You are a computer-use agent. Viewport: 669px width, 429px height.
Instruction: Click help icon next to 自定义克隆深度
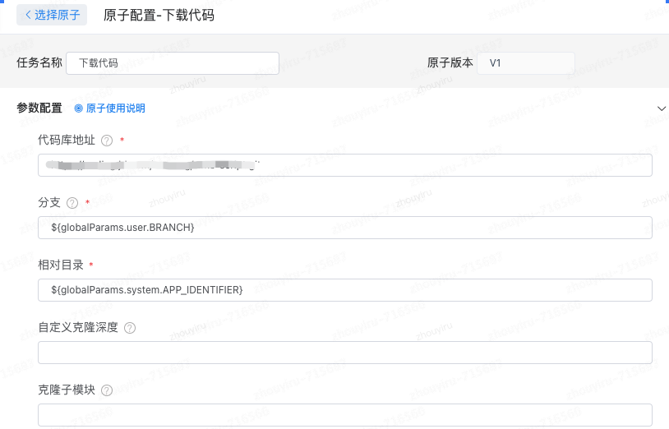click(130, 328)
